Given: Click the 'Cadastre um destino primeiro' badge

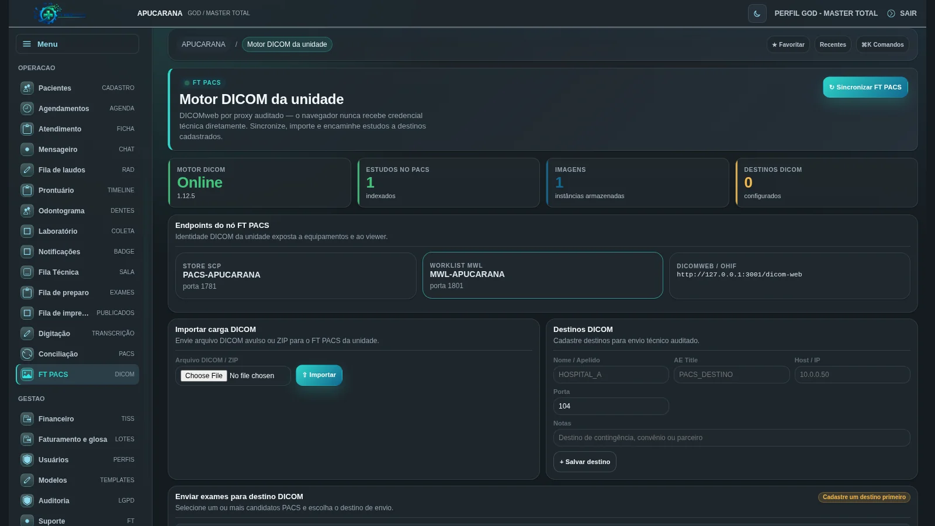Looking at the screenshot, I should (x=864, y=497).
